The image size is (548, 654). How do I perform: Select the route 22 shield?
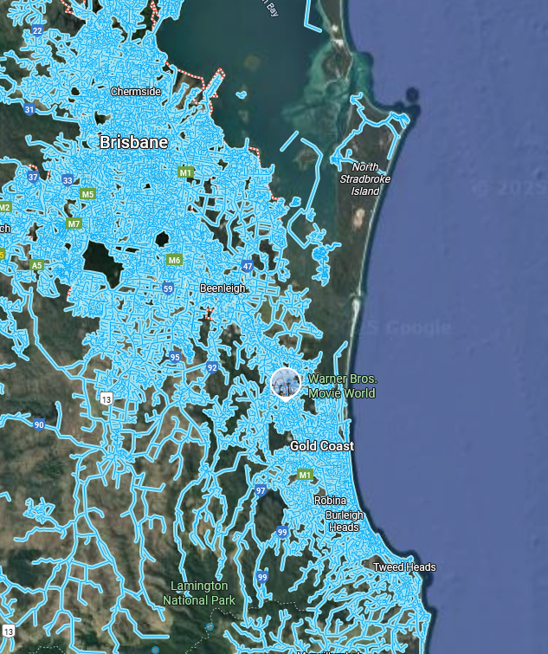coord(36,30)
